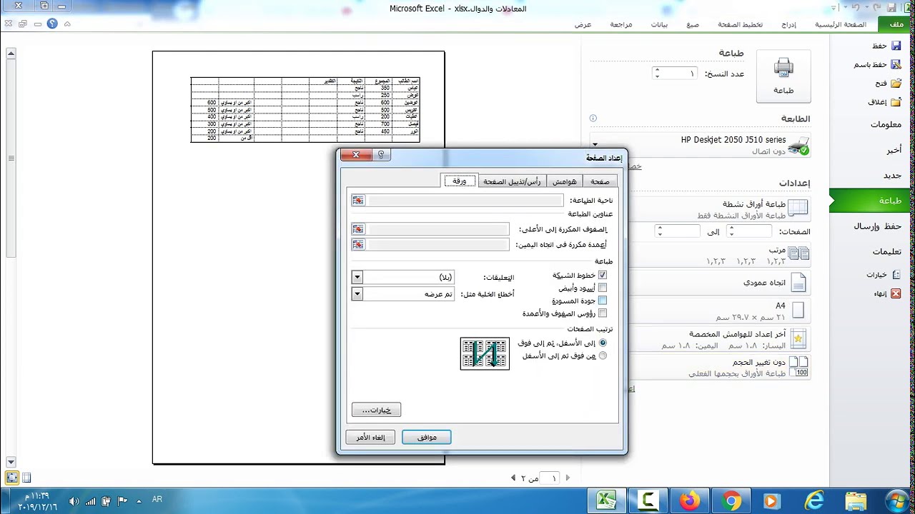The image size is (915, 514).
Task: Click the Page Setup dialog help question mark
Action: [381, 155]
